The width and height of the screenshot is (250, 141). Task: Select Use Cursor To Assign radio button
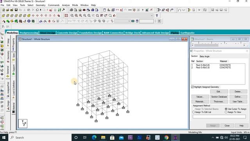pos(226,109)
